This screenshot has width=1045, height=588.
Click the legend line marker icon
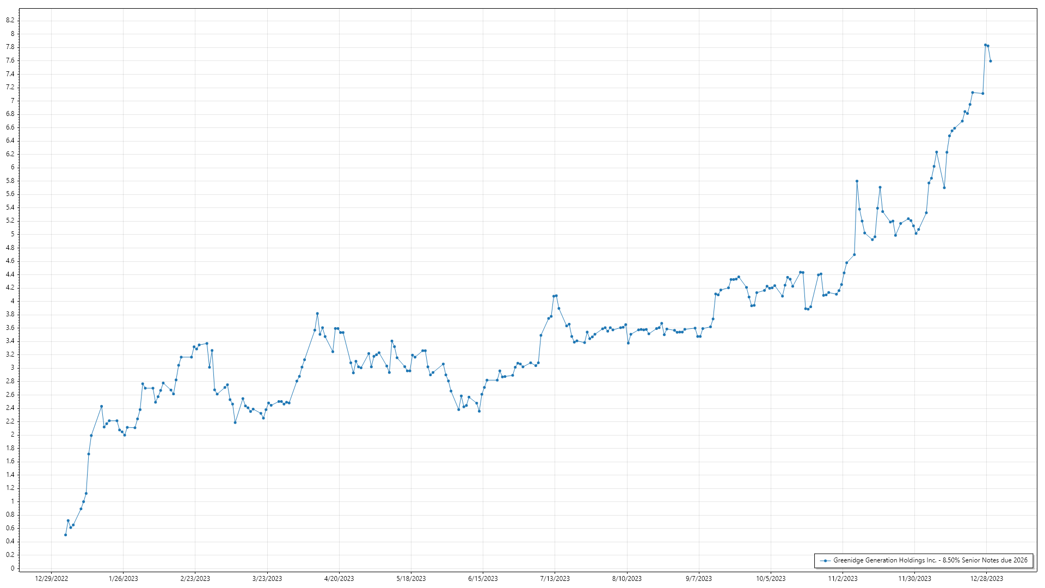click(x=825, y=560)
